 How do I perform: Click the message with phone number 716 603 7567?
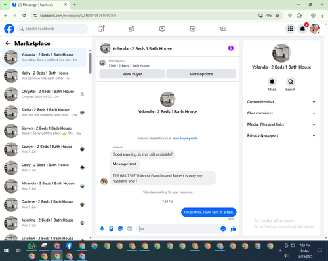[x=163, y=178]
